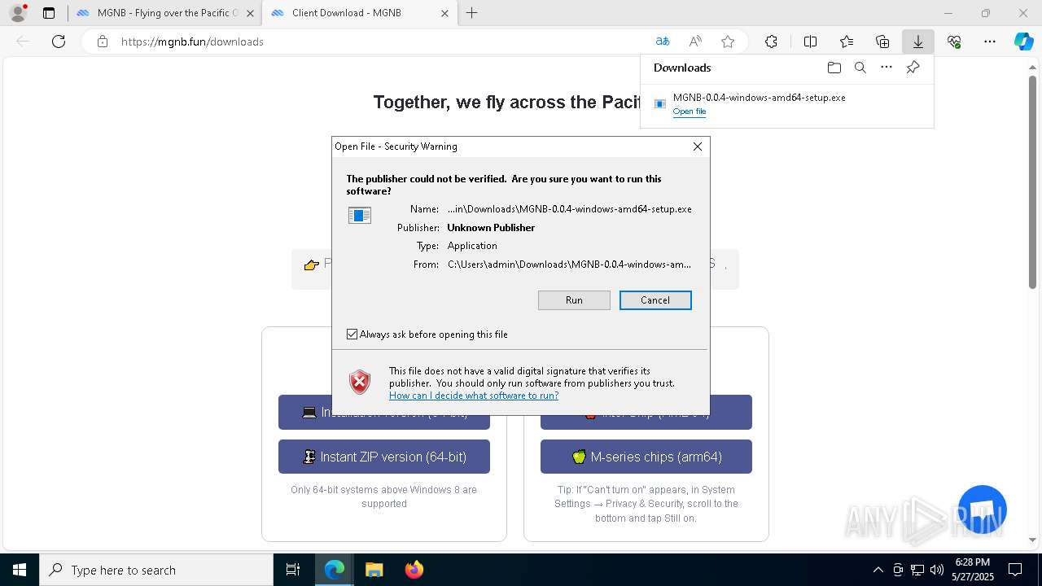Toggle Split screen icon
This screenshot has height=586, width=1042.
tap(810, 42)
